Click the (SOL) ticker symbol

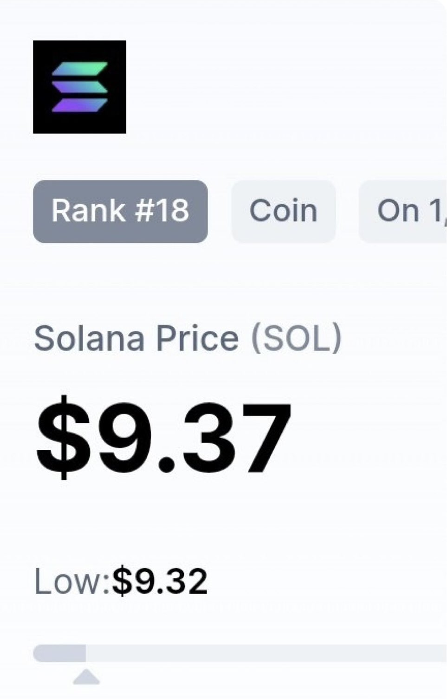(x=296, y=338)
